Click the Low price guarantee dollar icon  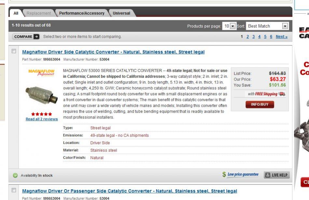point(224,175)
